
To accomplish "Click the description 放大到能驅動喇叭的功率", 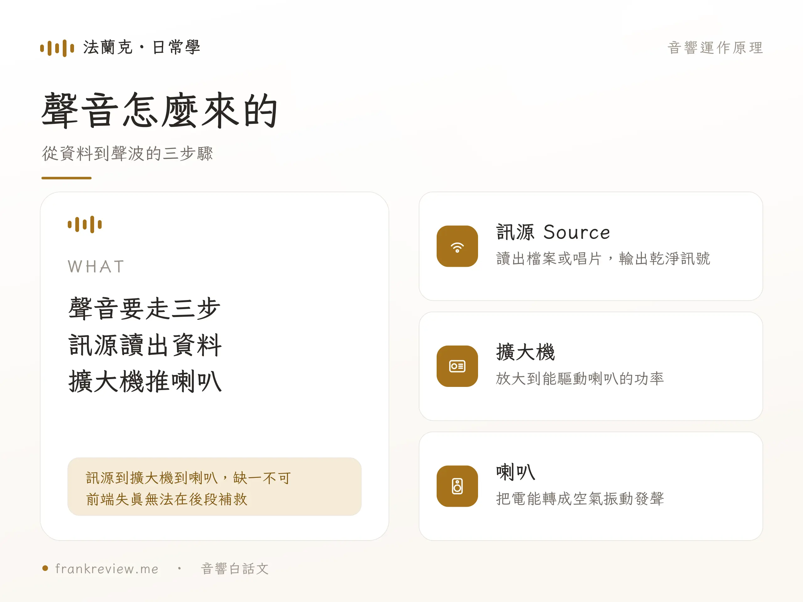I will (x=580, y=378).
